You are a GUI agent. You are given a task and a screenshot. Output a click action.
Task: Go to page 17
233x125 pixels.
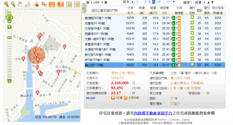168,2
